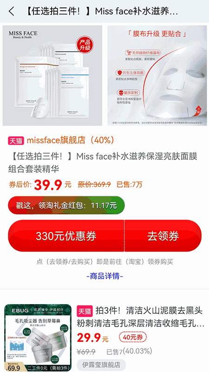The width and height of the screenshot is (209, 372).
Task: Tap the 天猫 tag on mud mask item
Action: [85, 311]
